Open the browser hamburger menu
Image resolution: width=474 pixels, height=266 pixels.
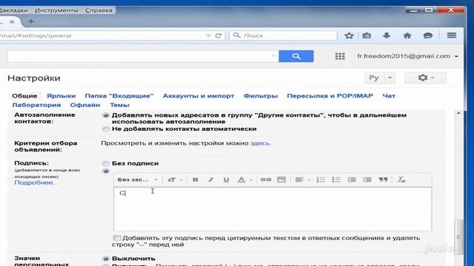452,35
